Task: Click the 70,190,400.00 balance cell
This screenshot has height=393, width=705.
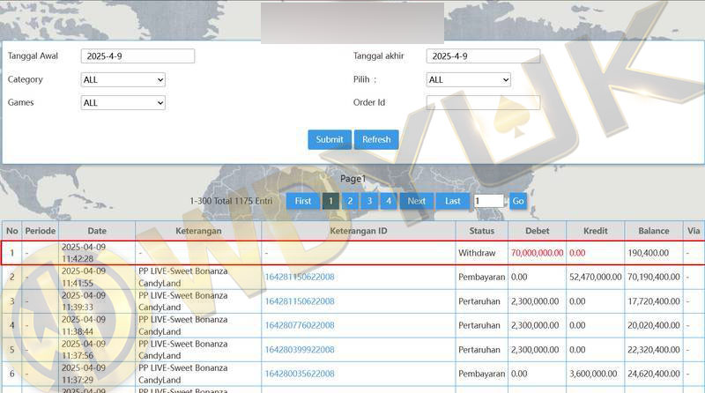Action: (x=654, y=277)
